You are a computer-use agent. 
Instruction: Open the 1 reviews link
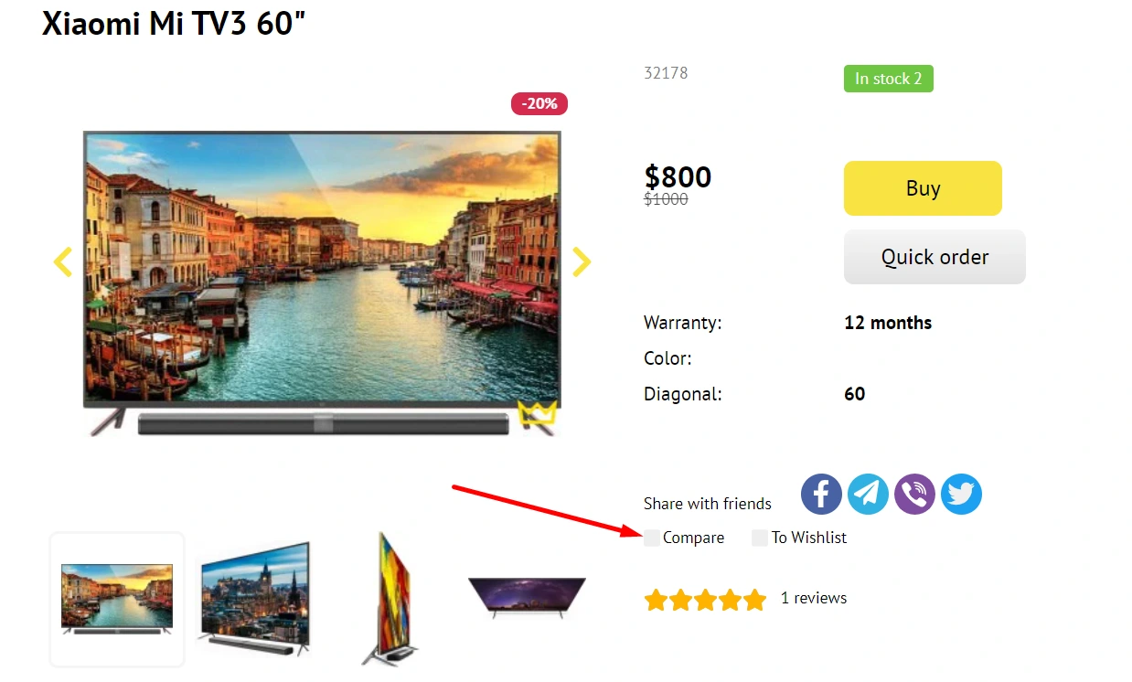pyautogui.click(x=813, y=598)
